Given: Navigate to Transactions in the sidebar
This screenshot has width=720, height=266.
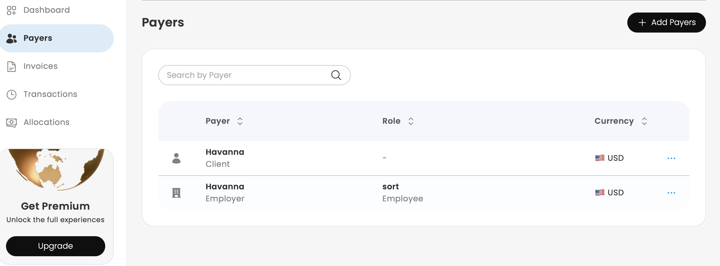Looking at the screenshot, I should (50, 94).
